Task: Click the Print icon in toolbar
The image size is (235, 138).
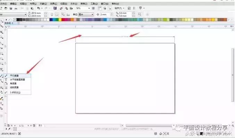Action: click(x=16, y=8)
